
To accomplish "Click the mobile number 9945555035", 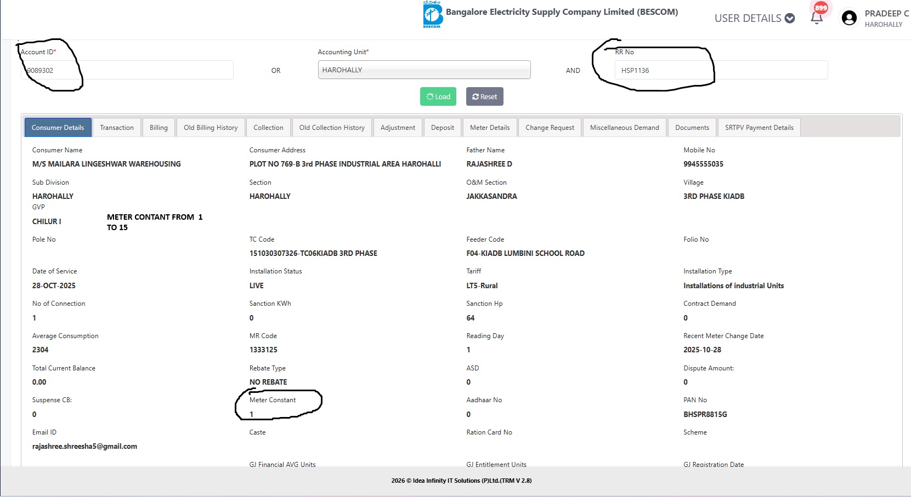I will click(x=703, y=164).
